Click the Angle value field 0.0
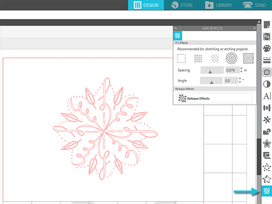The height and width of the screenshot is (204, 272). pos(231,81)
